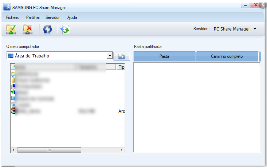Click the share folder icon with green checkmark
The height and width of the screenshot is (168, 267).
click(x=11, y=29)
